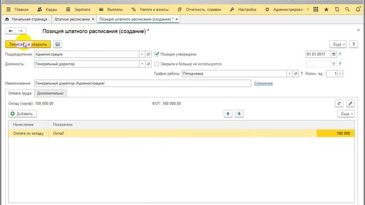Show hint for closing date

coord(340,64)
